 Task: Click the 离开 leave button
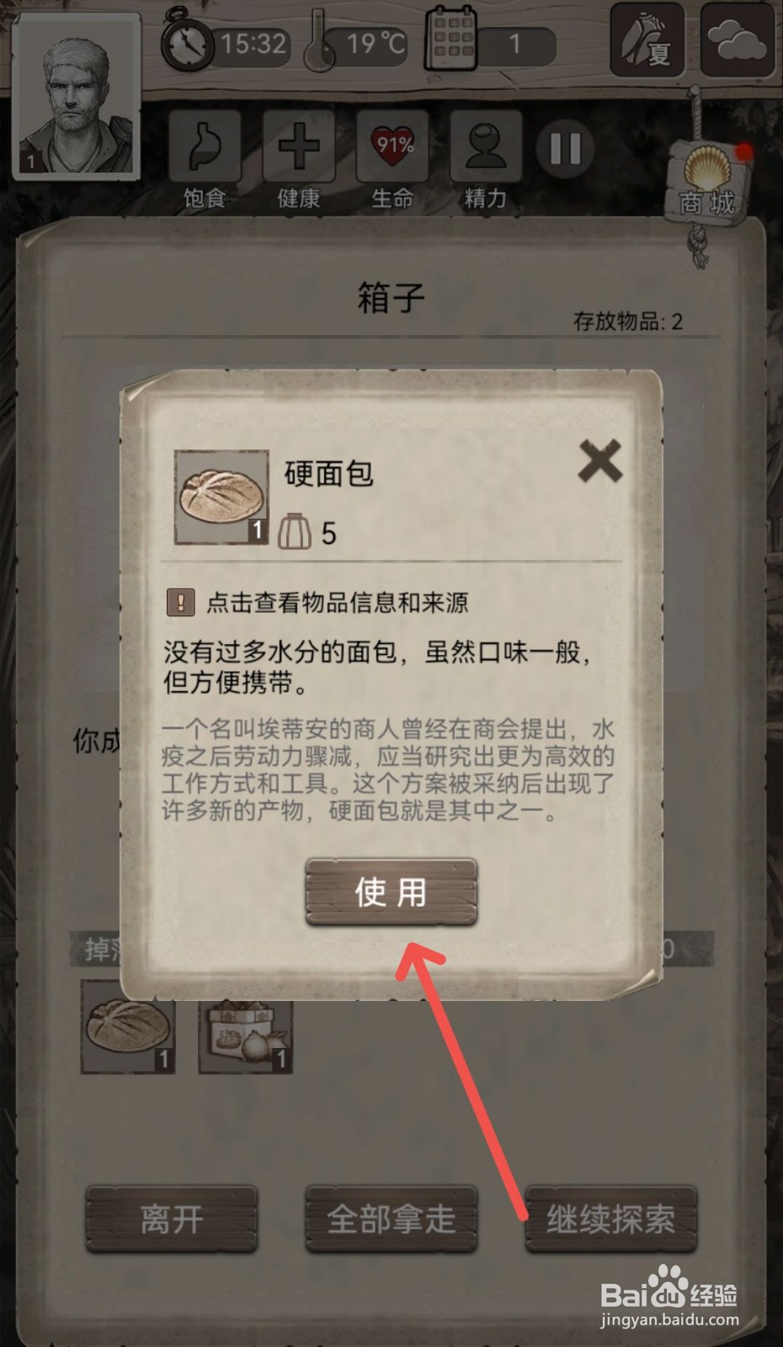tap(171, 1219)
